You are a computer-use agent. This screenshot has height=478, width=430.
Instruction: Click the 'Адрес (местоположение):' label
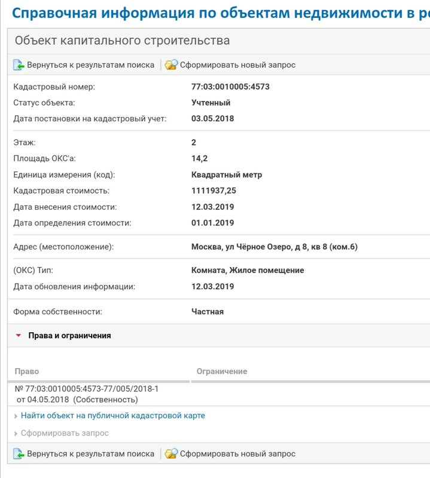click(63, 247)
